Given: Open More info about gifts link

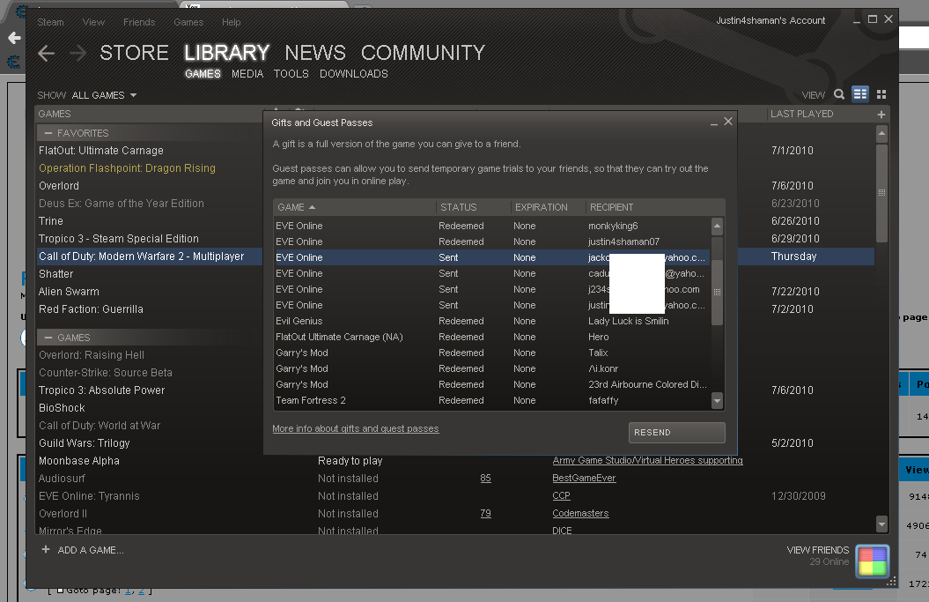Looking at the screenshot, I should pos(355,428).
